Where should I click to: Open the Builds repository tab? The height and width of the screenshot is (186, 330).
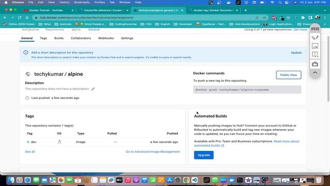point(59,38)
